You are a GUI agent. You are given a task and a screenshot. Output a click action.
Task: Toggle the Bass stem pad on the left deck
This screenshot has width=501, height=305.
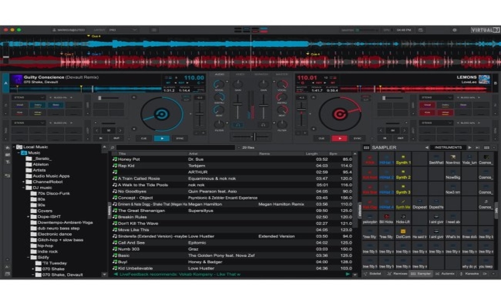click(56, 105)
